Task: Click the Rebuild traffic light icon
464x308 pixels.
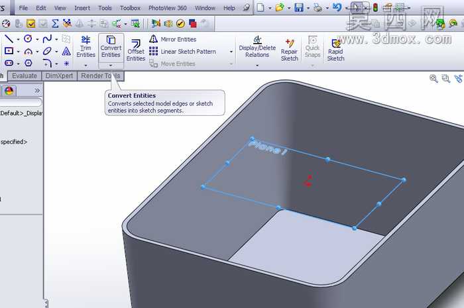Action: (x=376, y=7)
